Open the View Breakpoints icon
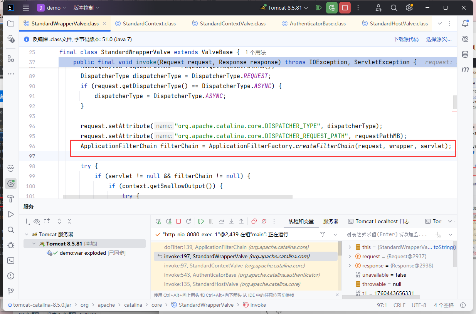This screenshot has width=476, height=314. pos(254,221)
